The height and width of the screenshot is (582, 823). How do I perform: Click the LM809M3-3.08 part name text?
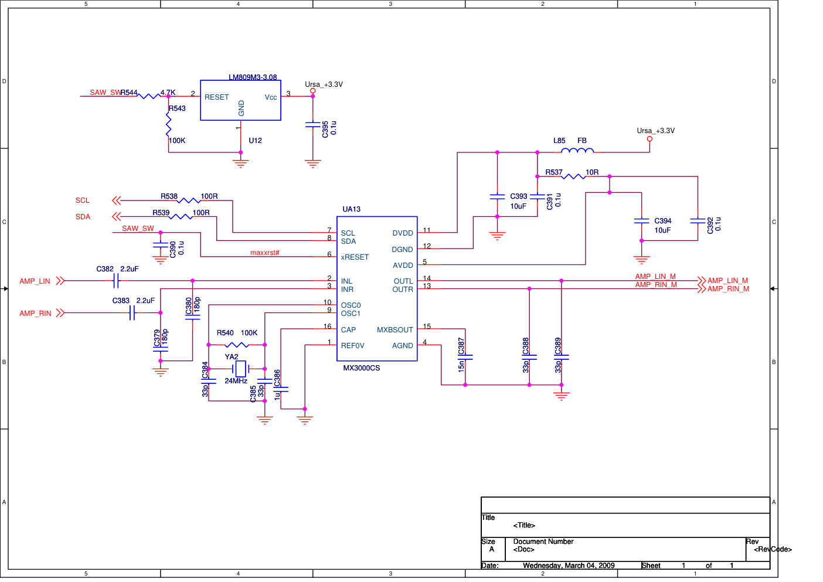[253, 77]
